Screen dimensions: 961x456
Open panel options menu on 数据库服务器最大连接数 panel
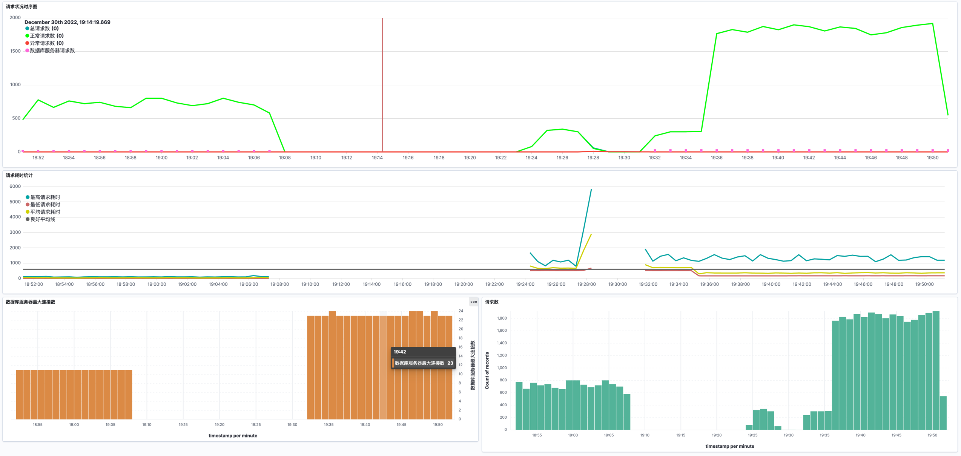(x=473, y=302)
